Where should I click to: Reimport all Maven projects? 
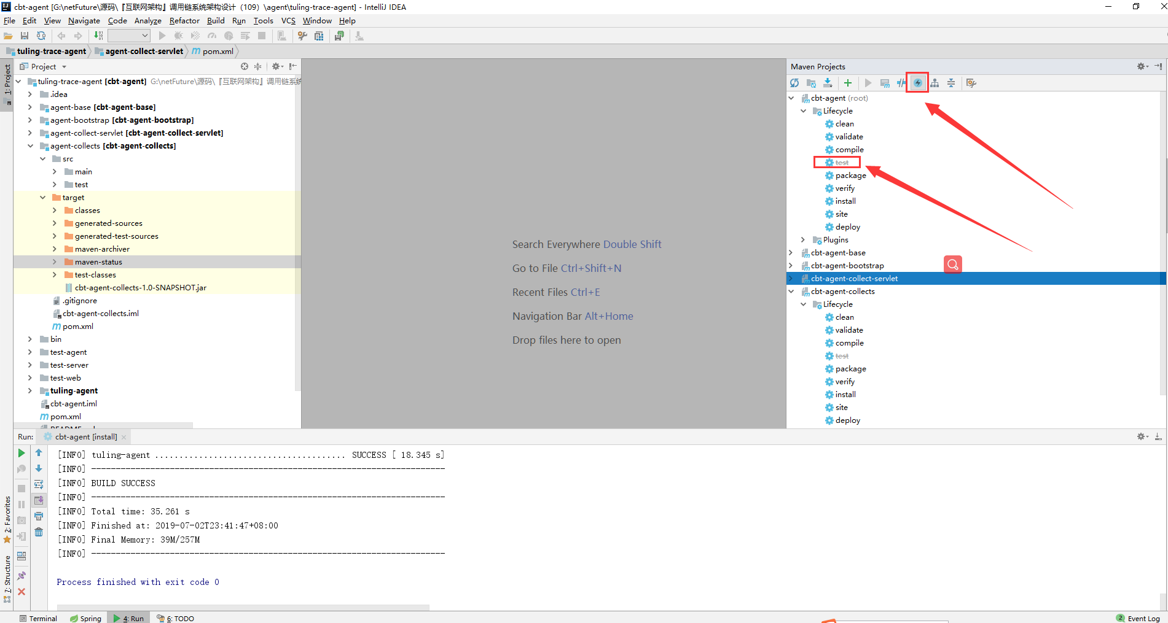pyautogui.click(x=794, y=83)
